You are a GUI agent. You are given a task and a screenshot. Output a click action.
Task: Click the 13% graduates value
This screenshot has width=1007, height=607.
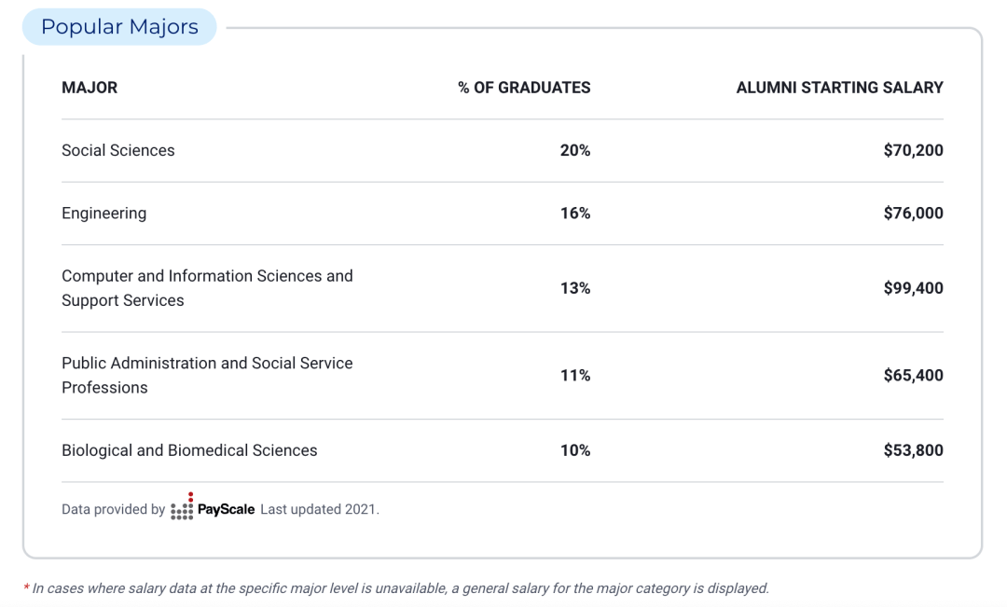[574, 288]
